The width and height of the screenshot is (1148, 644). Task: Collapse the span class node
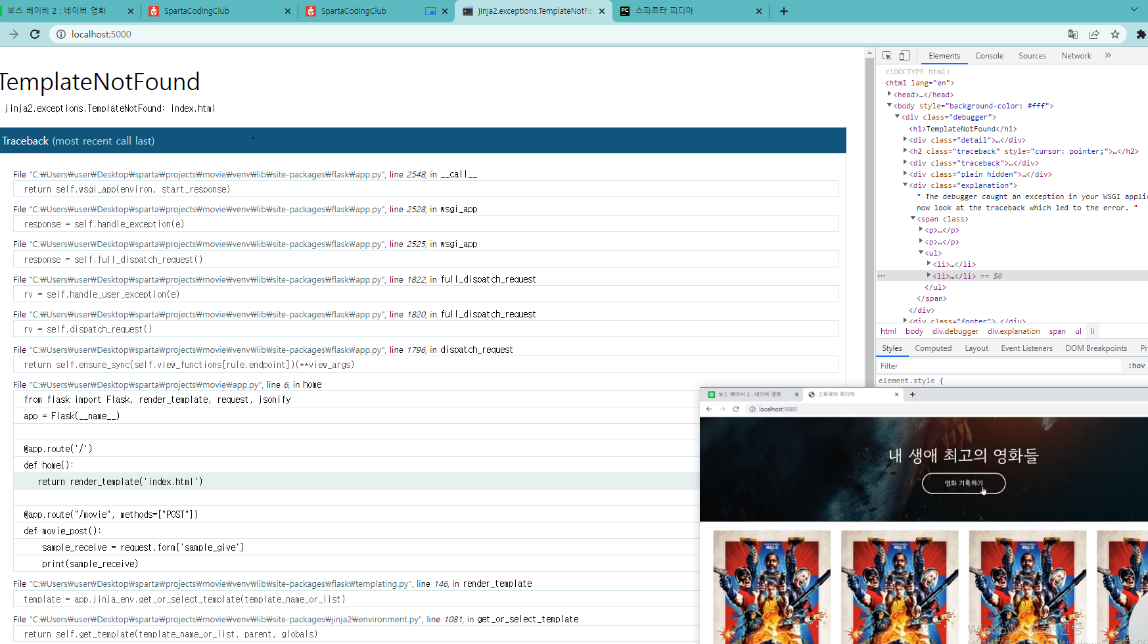(913, 218)
